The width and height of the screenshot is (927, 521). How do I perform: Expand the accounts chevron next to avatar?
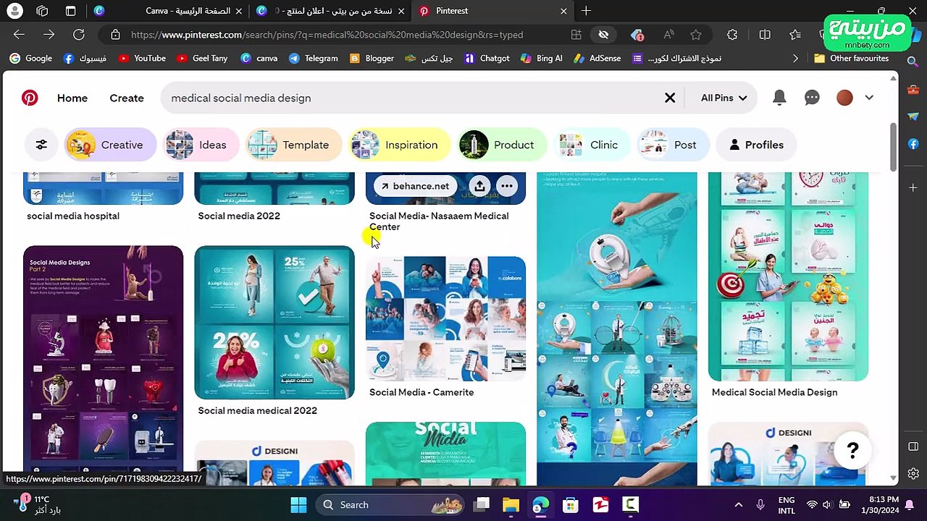point(869,98)
